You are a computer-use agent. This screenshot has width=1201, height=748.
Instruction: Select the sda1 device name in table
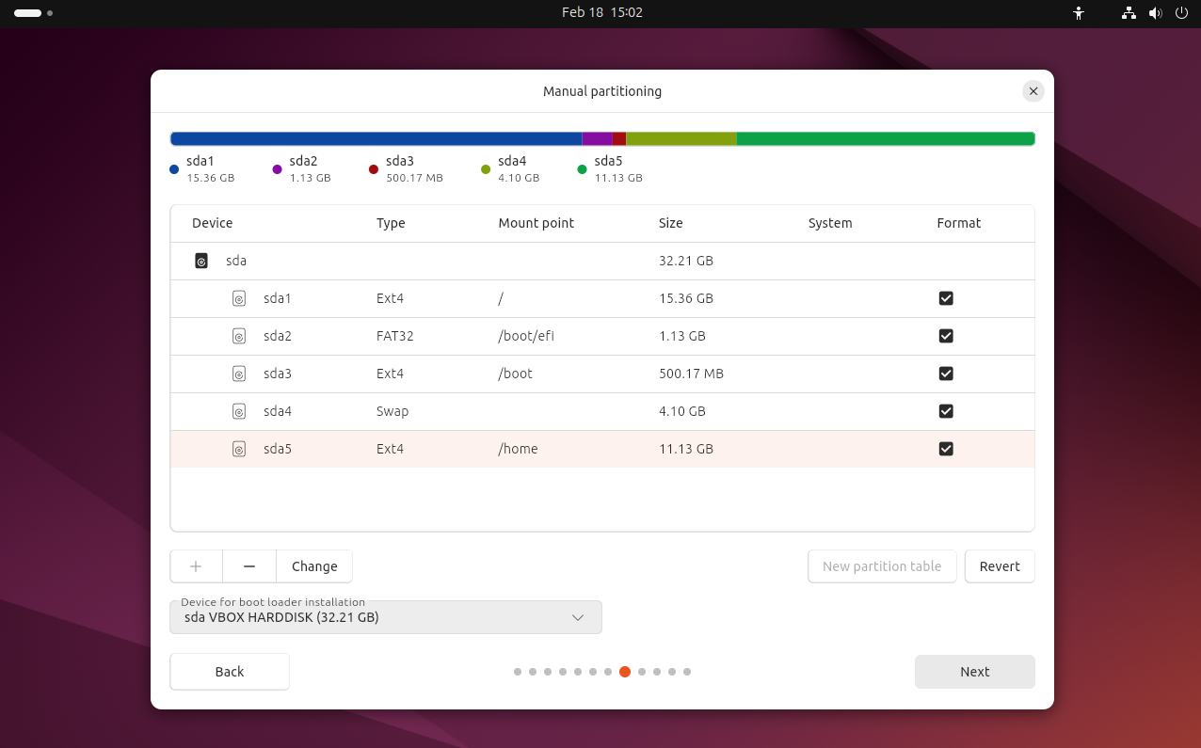[x=278, y=298]
